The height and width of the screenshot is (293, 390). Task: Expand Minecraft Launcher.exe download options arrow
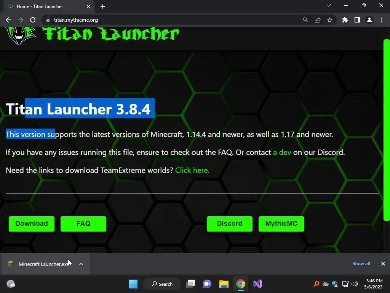coord(81,264)
